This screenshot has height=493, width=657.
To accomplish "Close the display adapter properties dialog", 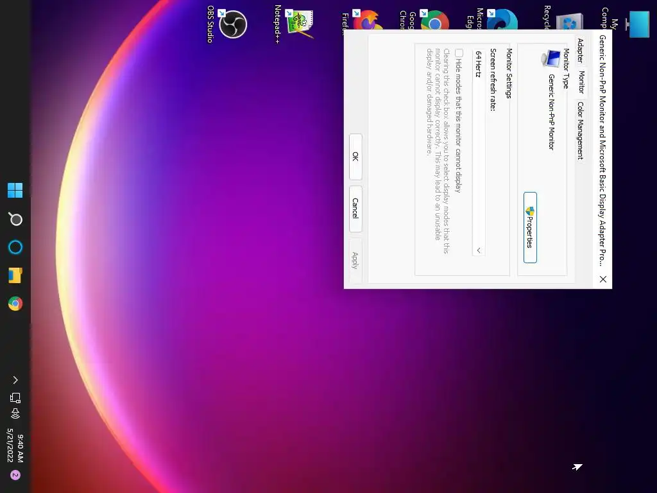I will (x=603, y=279).
